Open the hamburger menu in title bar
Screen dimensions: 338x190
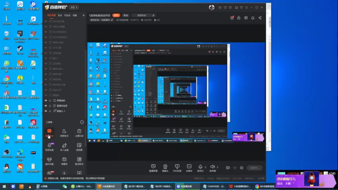click(247, 7)
